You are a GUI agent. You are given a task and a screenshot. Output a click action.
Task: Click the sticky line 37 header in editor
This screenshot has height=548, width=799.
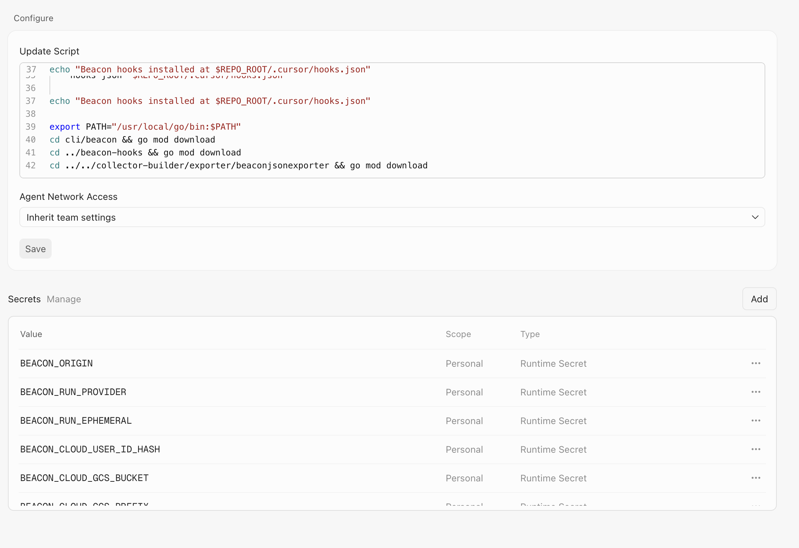[210, 69]
